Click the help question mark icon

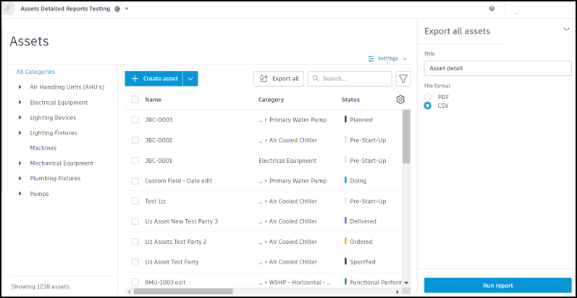[492, 9]
